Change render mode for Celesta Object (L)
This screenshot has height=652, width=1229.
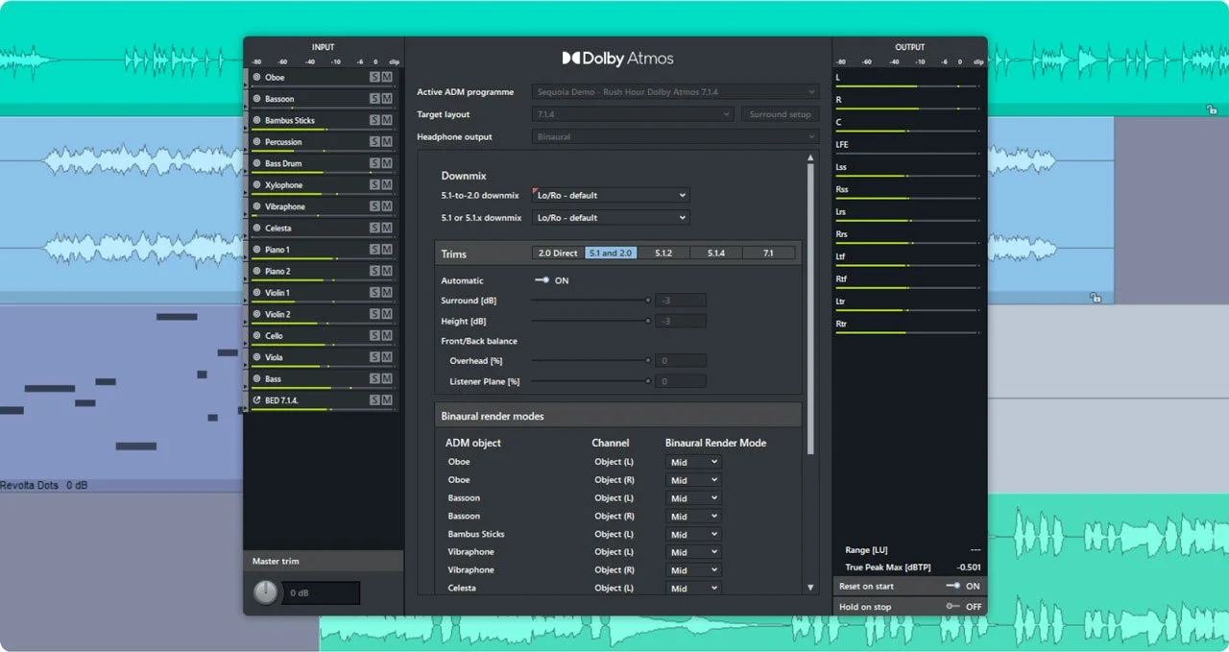pyautogui.click(x=692, y=589)
